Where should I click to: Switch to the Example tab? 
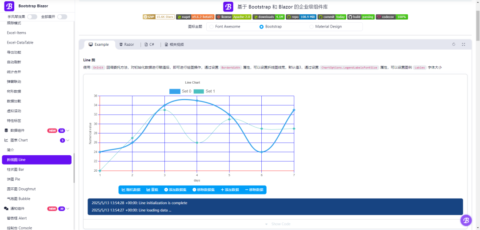click(99, 45)
